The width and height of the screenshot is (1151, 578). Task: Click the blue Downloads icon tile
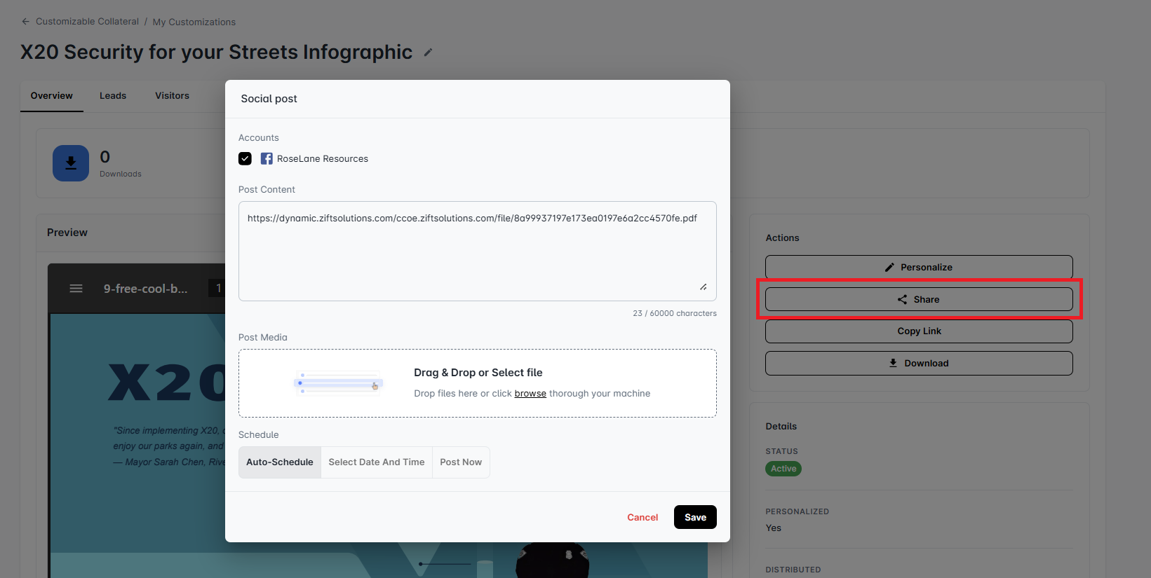(x=71, y=163)
